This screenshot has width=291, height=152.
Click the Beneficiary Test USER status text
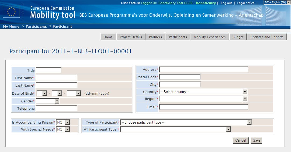[x=175, y=3]
